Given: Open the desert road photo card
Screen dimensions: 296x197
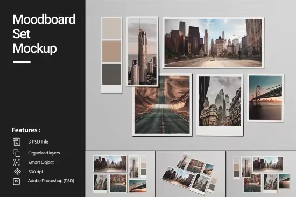Looking at the screenshot, I should pos(162,105).
